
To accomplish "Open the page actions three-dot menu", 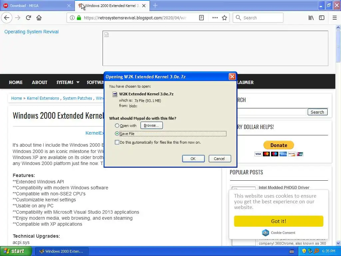I will [x=215, y=18].
